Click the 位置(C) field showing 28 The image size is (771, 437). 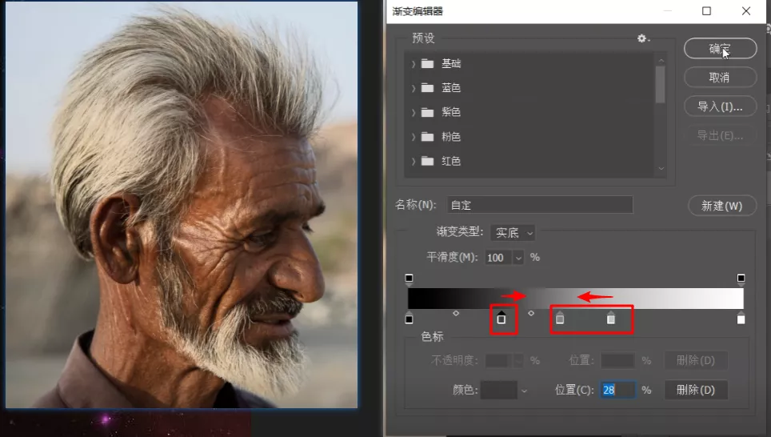(x=617, y=390)
